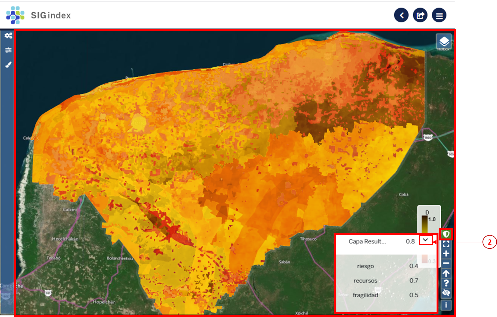
Task: Collapse the Capa Result panel chevron
Action: point(426,240)
